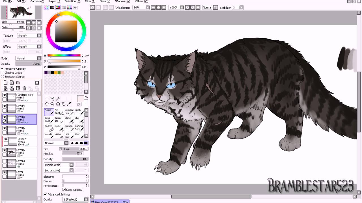
Task: Open the File menu
Action: point(7,1)
